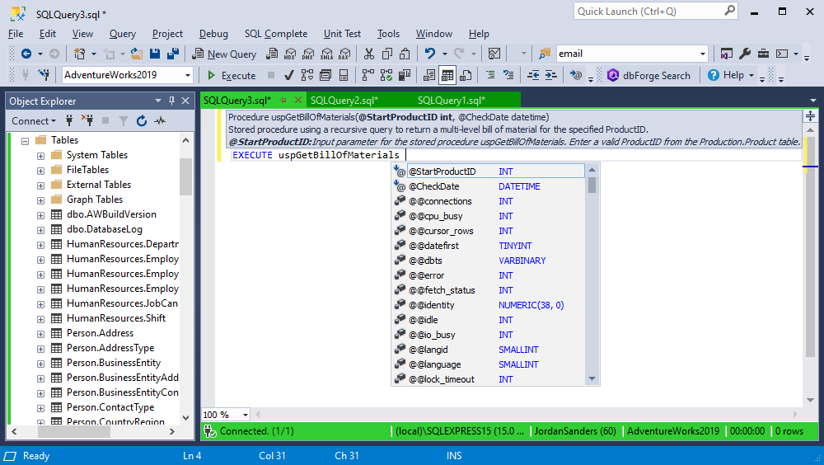Click the Change Connection icon

(x=44, y=75)
